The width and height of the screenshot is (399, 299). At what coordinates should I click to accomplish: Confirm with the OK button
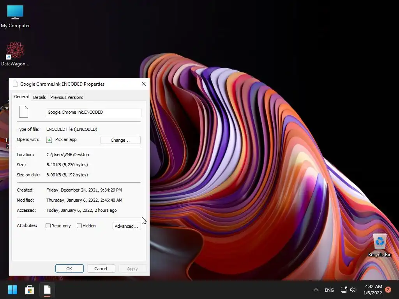(69, 269)
